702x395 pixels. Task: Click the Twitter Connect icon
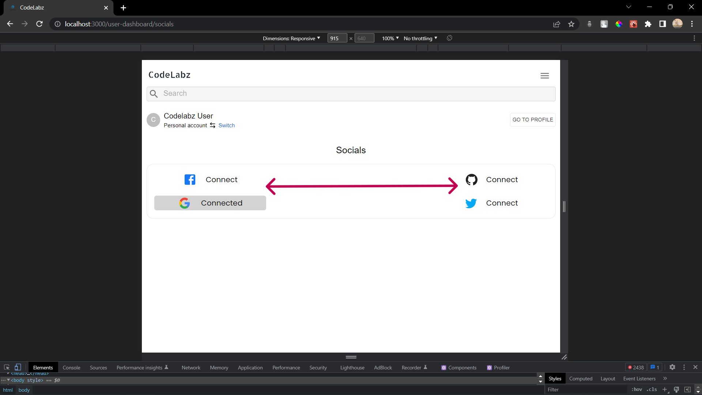point(471,203)
